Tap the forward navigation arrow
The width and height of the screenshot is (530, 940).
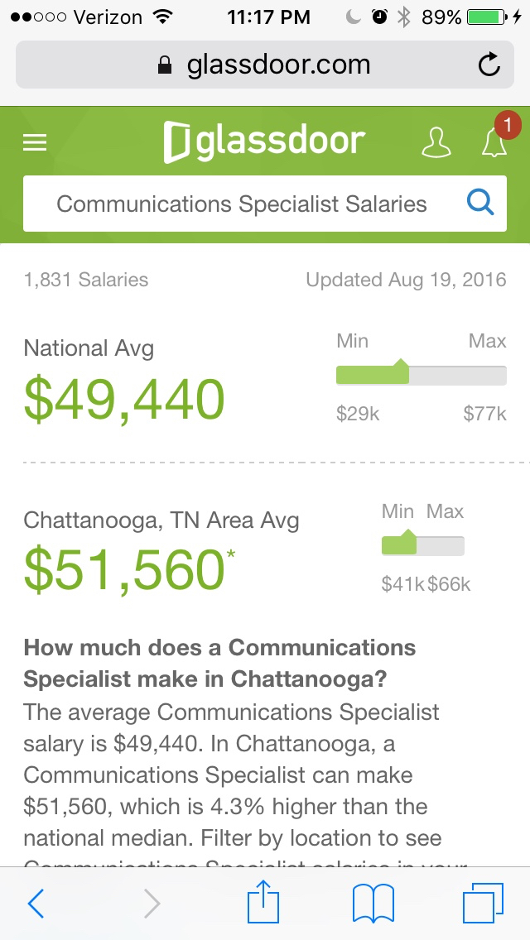pos(152,903)
